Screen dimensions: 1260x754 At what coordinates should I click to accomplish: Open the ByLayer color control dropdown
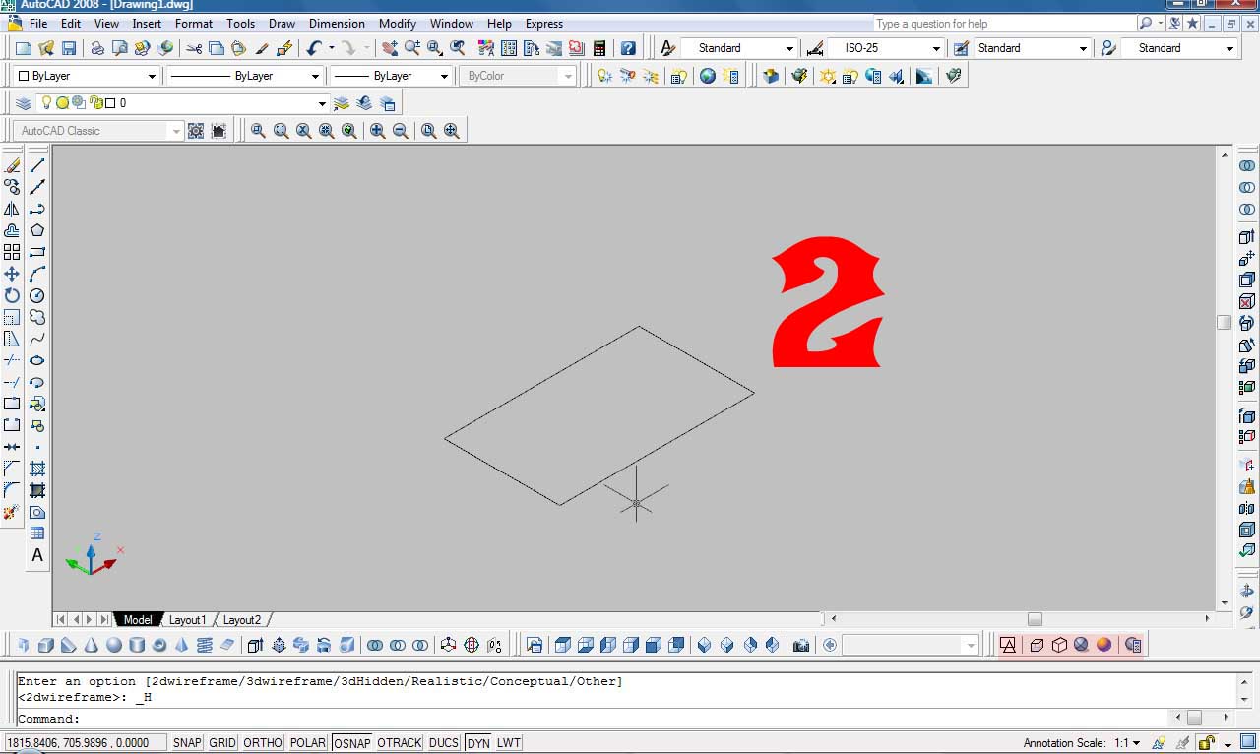point(152,76)
